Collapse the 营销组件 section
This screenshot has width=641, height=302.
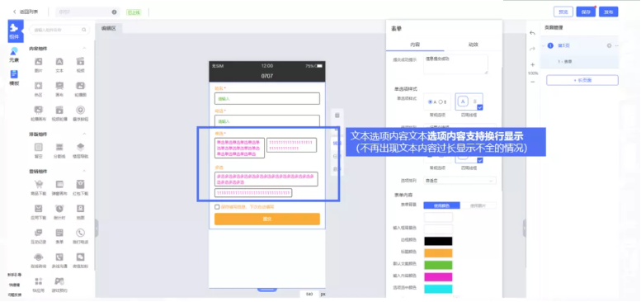click(84, 171)
